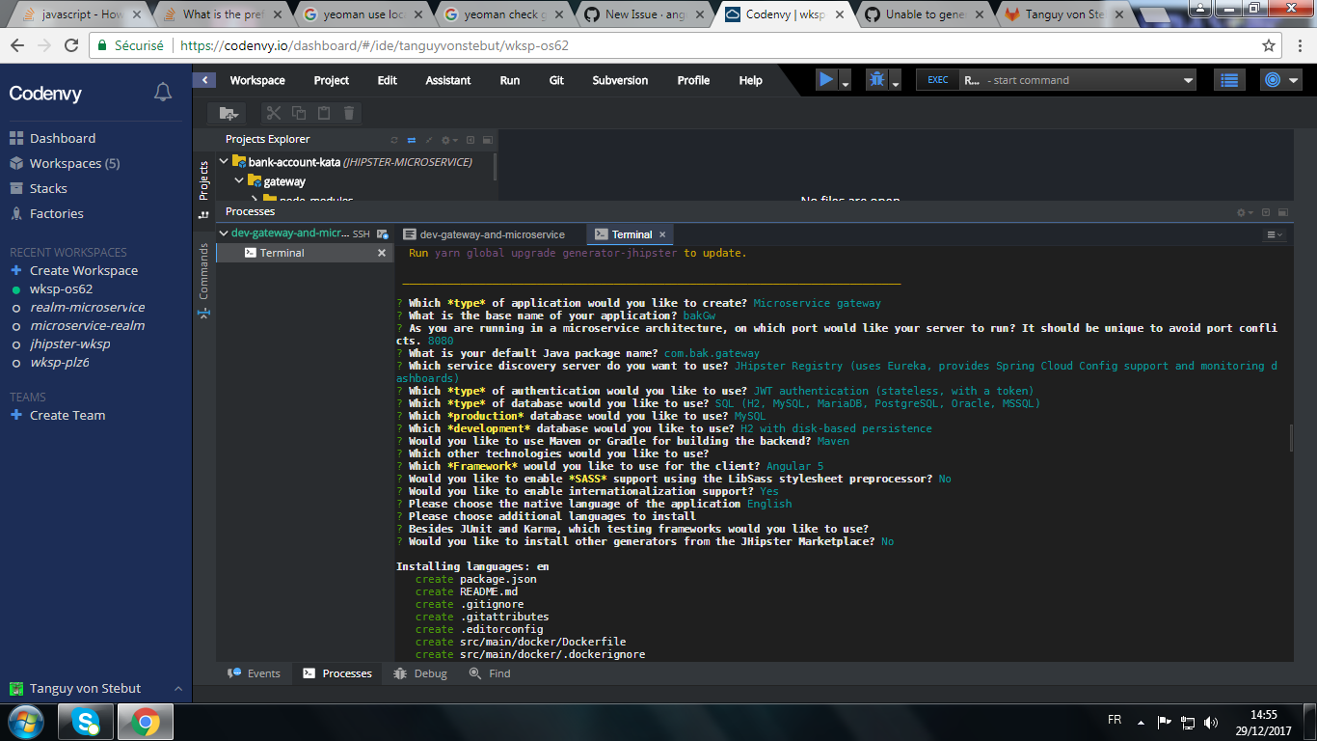Open the Edit menu
The image size is (1317, 741).
(x=388, y=80)
